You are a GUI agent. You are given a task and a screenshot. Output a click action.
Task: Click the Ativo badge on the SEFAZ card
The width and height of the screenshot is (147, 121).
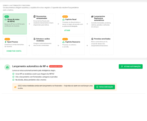(7, 17)
